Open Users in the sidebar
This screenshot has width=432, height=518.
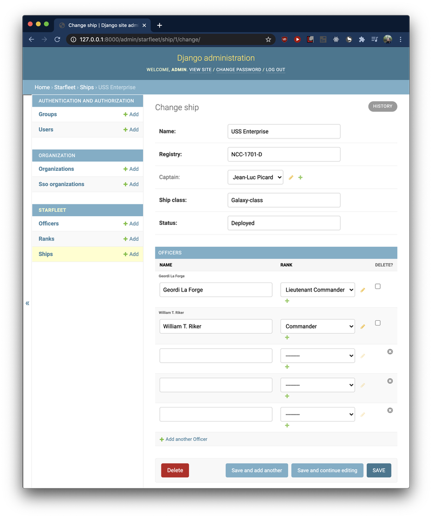46,129
